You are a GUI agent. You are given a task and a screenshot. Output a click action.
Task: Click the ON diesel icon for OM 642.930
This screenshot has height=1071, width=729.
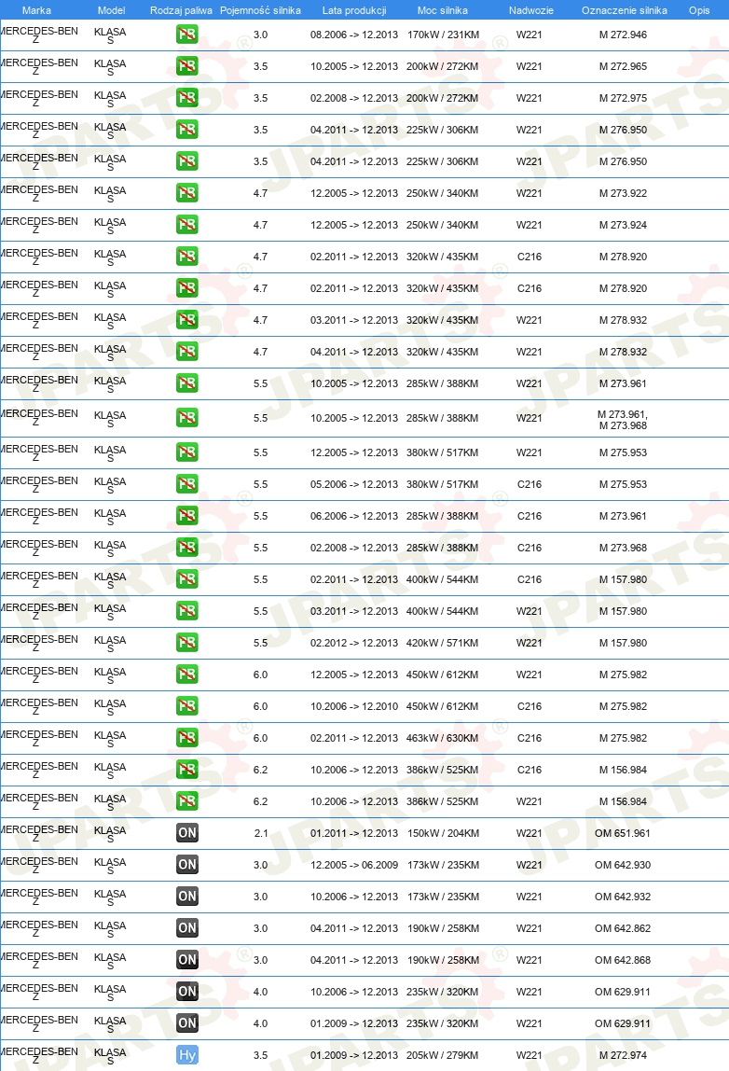[187, 865]
